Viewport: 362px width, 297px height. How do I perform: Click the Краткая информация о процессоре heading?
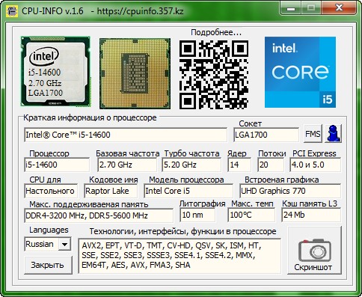90,117
